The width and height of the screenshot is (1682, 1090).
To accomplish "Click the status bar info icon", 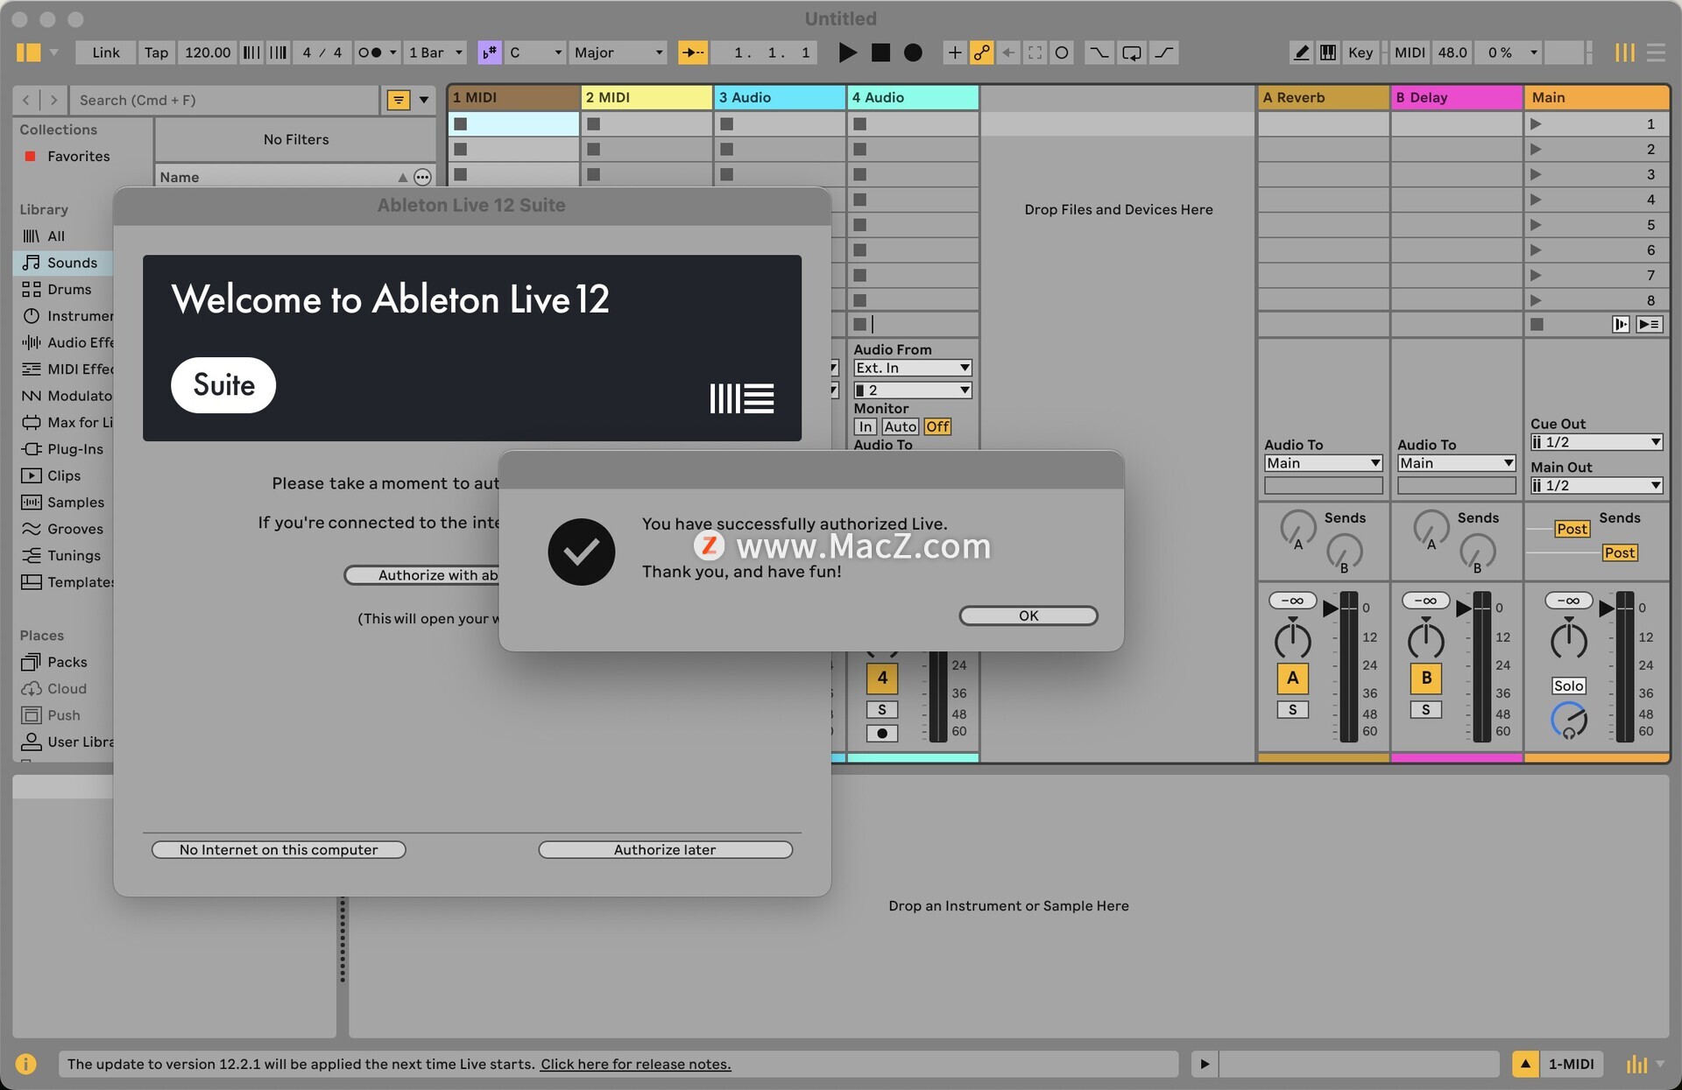I will pos(26,1064).
